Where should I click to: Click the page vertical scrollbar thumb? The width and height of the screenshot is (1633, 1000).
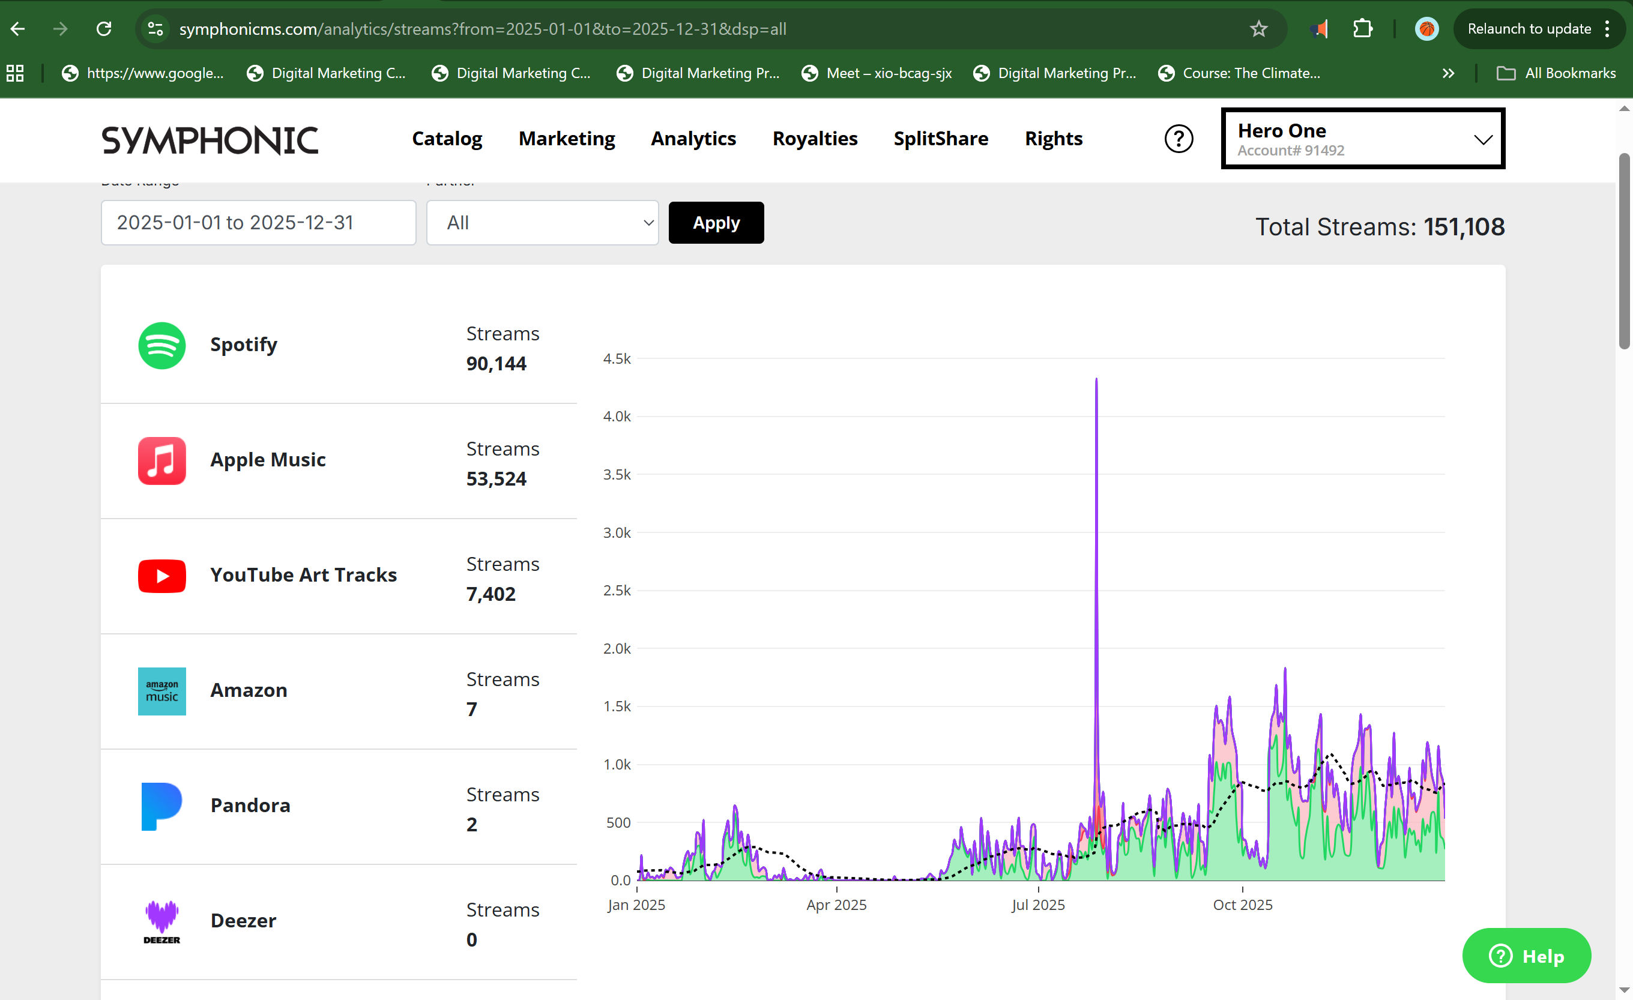1624,250
